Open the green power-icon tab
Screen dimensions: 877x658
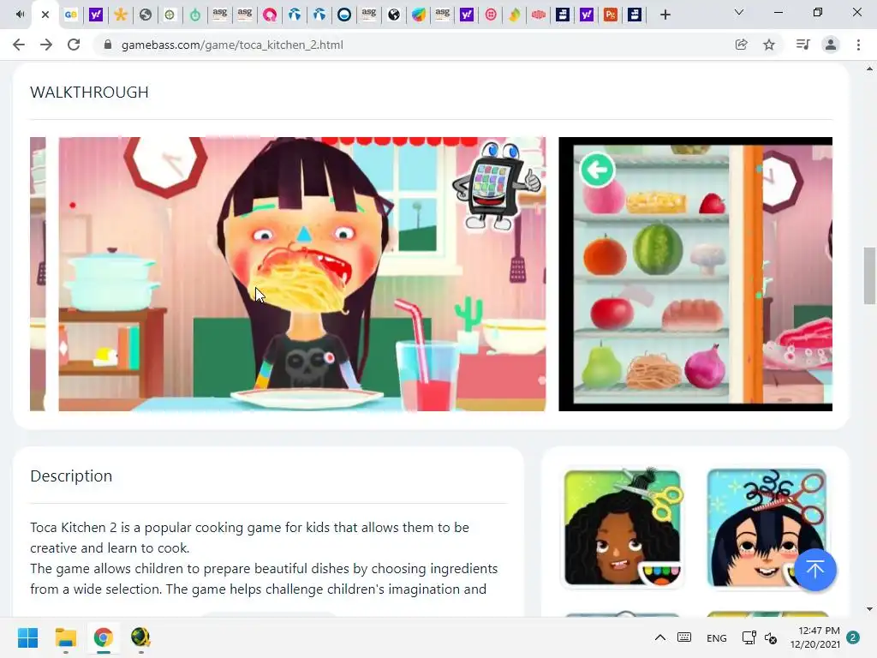click(194, 15)
